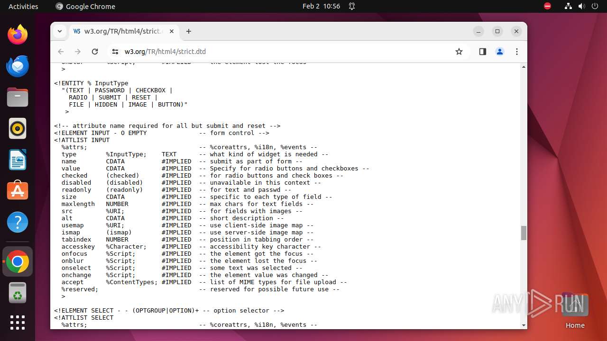Image resolution: width=607 pixels, height=341 pixels.
Task: Click the scrollbar down arrow
Action: (524, 325)
